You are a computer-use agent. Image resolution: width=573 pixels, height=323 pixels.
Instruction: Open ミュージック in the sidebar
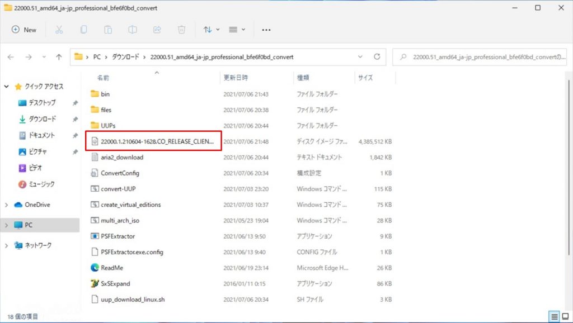(x=41, y=184)
